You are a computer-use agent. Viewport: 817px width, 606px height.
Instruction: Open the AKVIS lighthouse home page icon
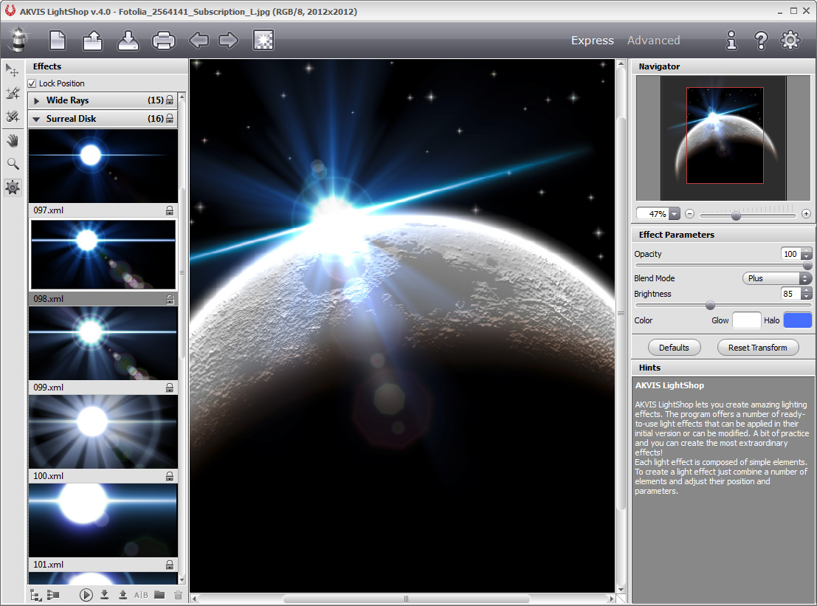click(18, 40)
